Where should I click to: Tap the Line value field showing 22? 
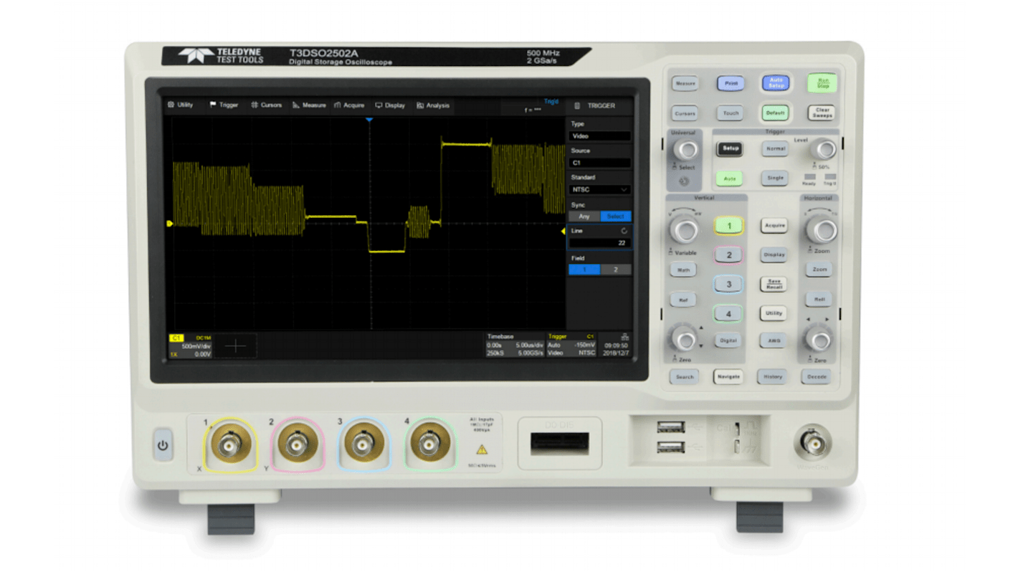600,243
